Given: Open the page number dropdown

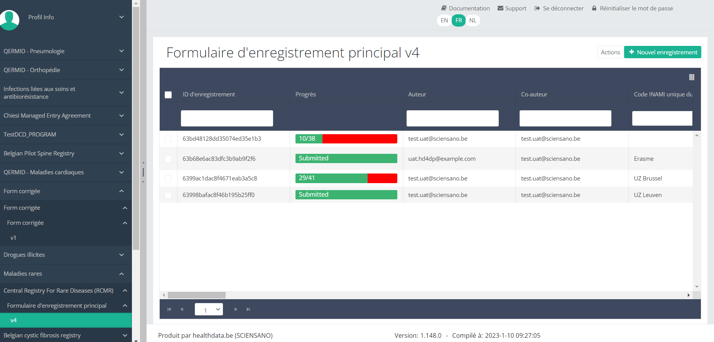Looking at the screenshot, I should pyautogui.click(x=209, y=309).
